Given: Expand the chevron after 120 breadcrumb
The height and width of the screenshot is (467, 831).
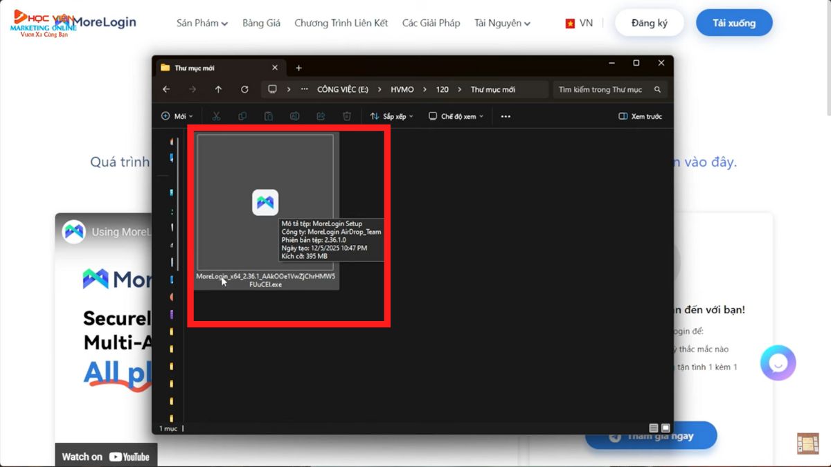Looking at the screenshot, I should tap(460, 89).
